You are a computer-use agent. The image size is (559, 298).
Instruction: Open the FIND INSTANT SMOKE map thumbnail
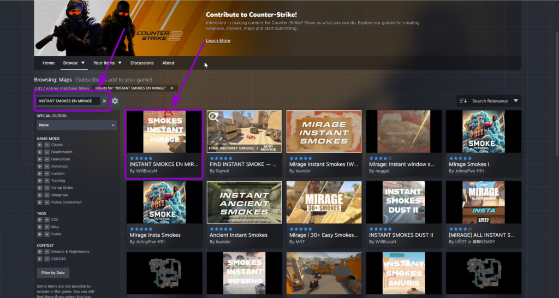click(244, 132)
